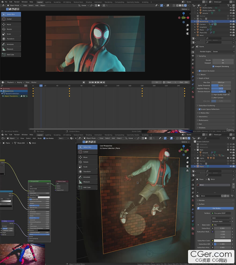Pin the Scene properties context in top window
The image size is (236, 265).
pyautogui.click(x=234, y=46)
